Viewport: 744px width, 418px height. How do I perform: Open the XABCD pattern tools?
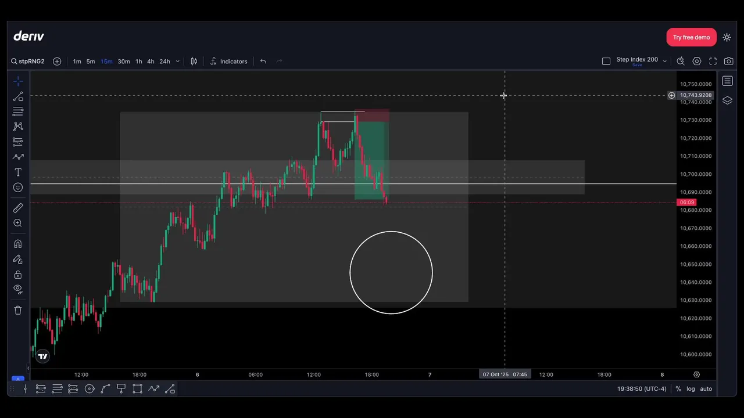point(18,127)
